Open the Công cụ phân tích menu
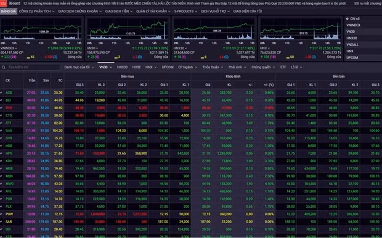The height and width of the screenshot is (238, 382). pyautogui.click(x=36, y=11)
